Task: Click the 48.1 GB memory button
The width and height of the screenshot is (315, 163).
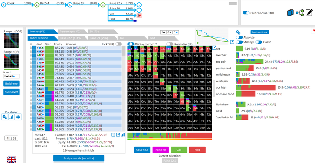Action: [11, 138]
